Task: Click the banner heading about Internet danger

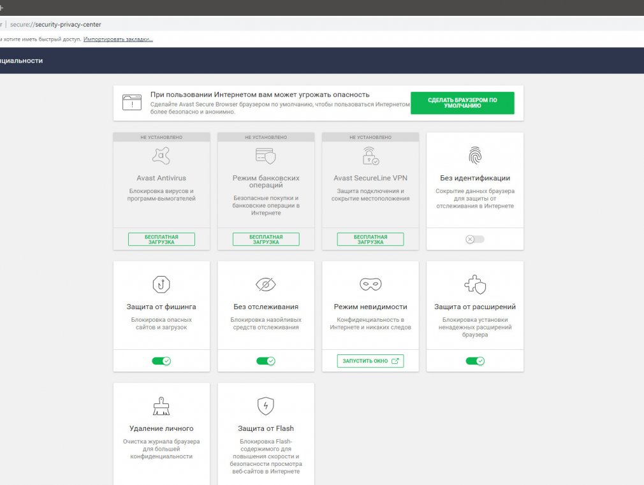Action: click(x=260, y=94)
